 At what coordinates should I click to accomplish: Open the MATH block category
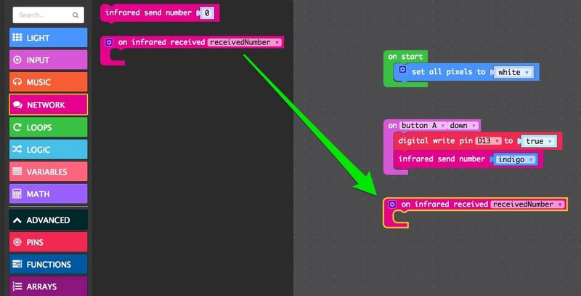pyautogui.click(x=48, y=194)
